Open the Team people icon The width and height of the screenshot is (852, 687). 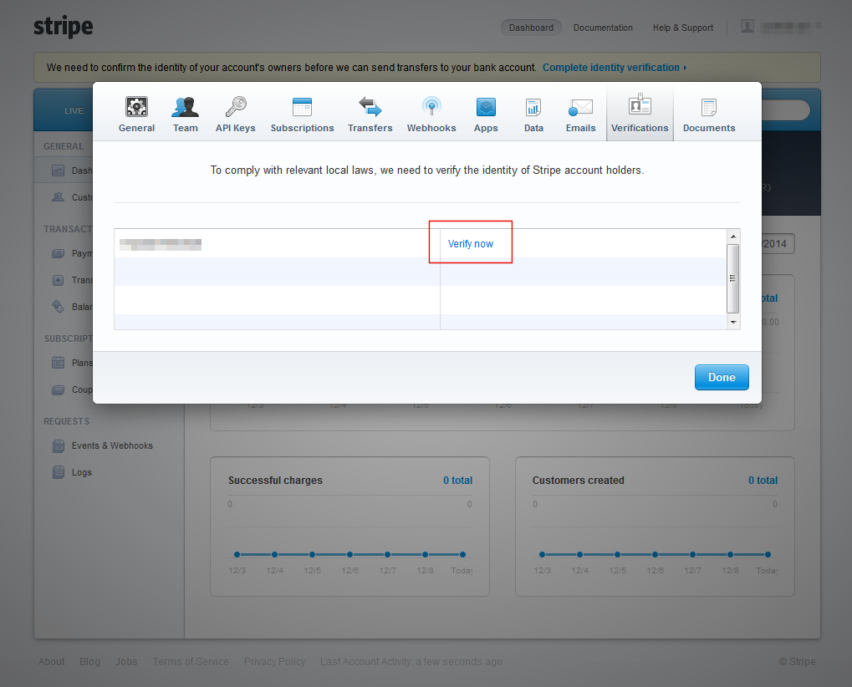186,106
